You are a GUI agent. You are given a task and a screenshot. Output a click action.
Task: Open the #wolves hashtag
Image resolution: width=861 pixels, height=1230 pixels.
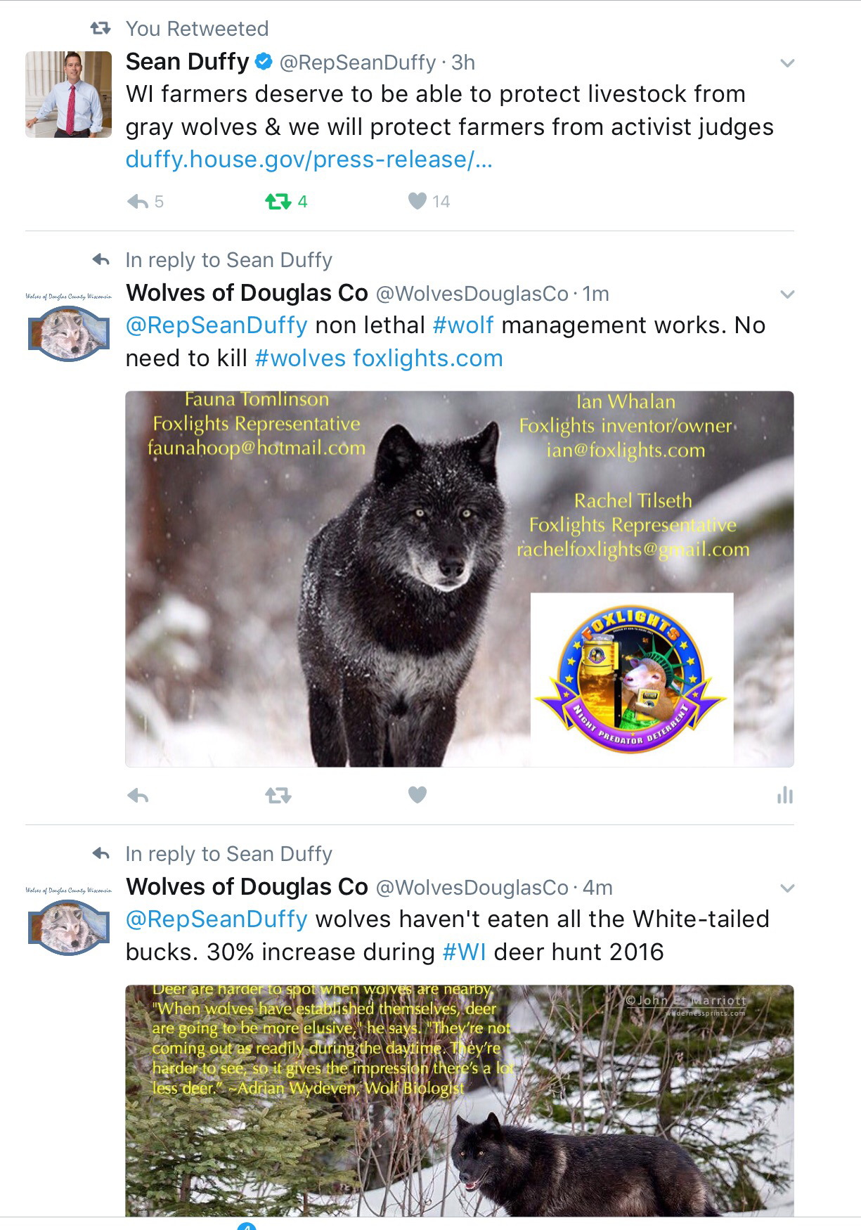pos(300,358)
